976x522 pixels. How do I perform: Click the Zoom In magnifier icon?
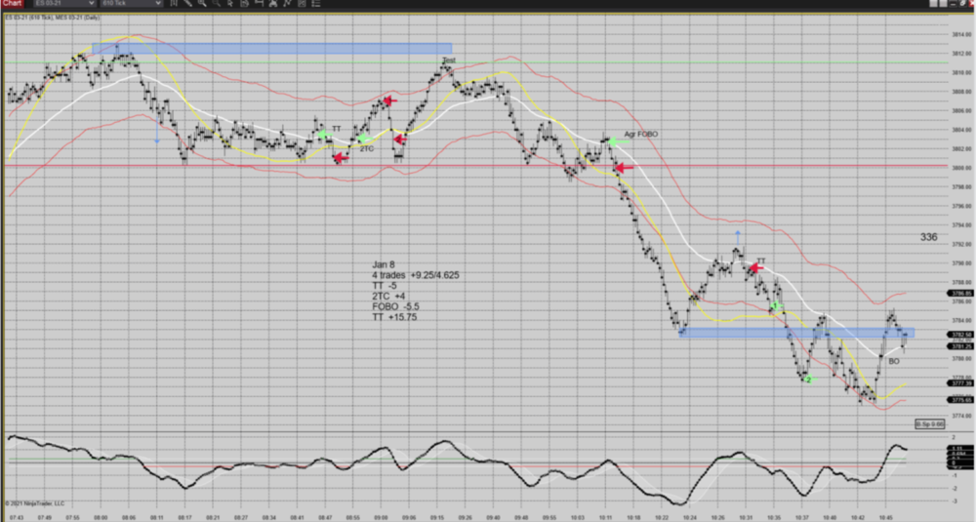[202, 4]
